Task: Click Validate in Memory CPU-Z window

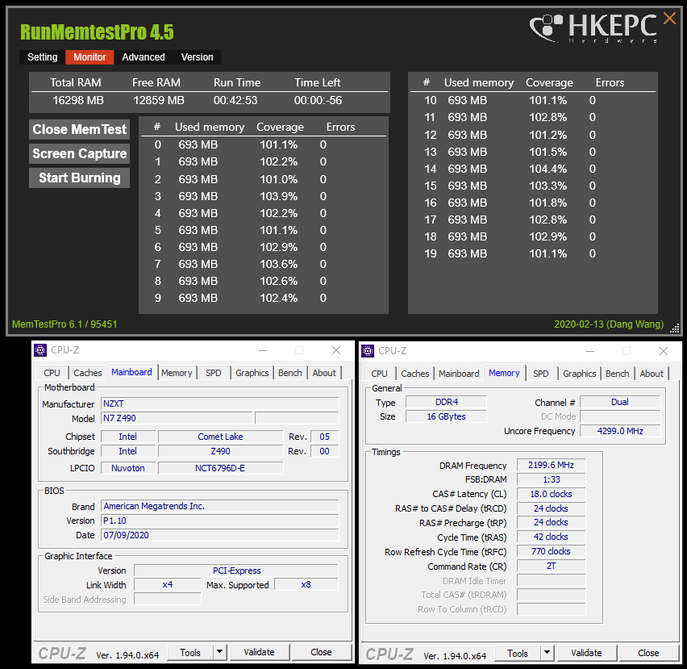Action: pos(586,653)
